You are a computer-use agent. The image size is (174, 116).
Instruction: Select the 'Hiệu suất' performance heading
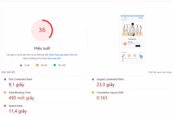[x=42, y=48]
